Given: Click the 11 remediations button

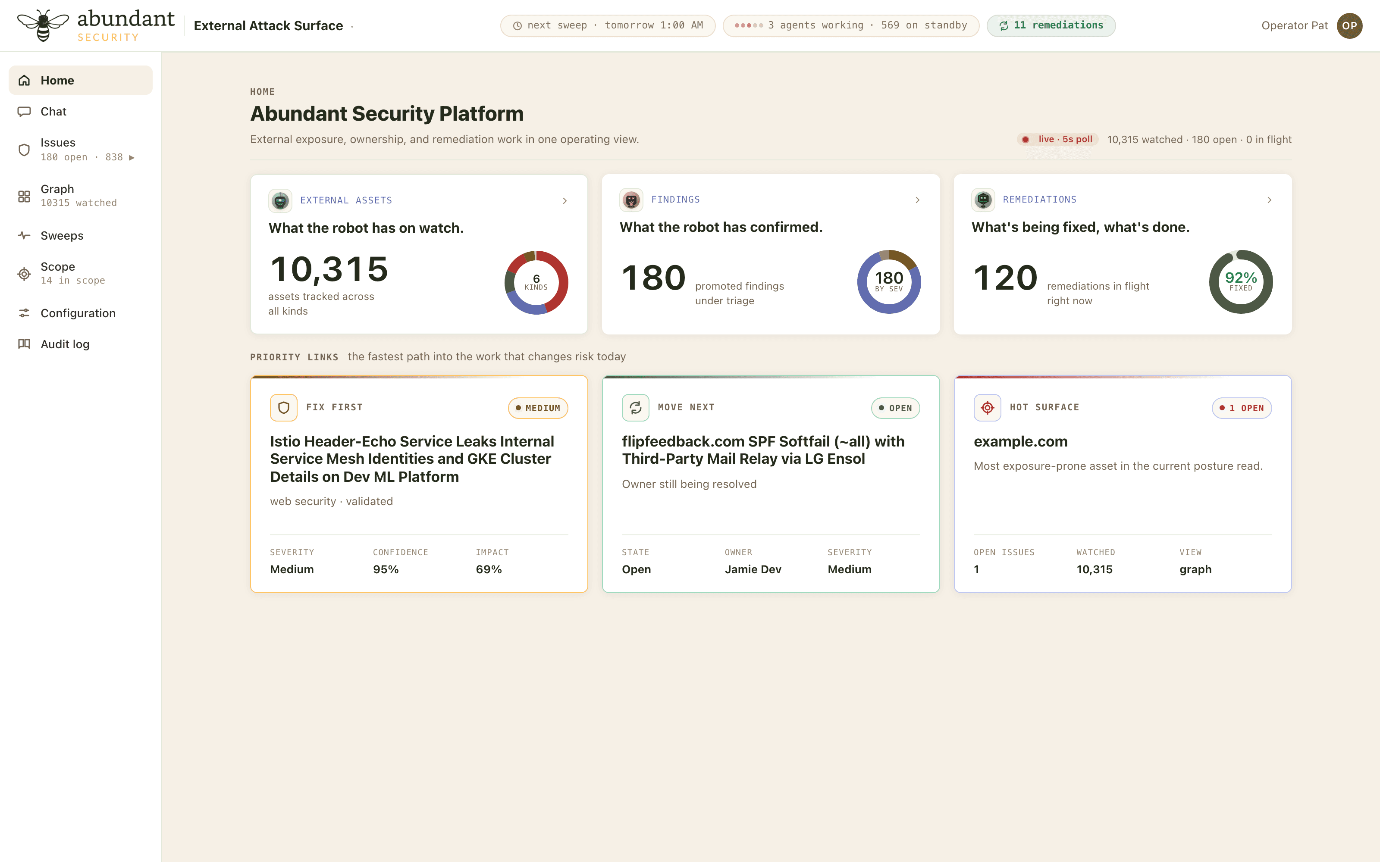Looking at the screenshot, I should tap(1051, 26).
